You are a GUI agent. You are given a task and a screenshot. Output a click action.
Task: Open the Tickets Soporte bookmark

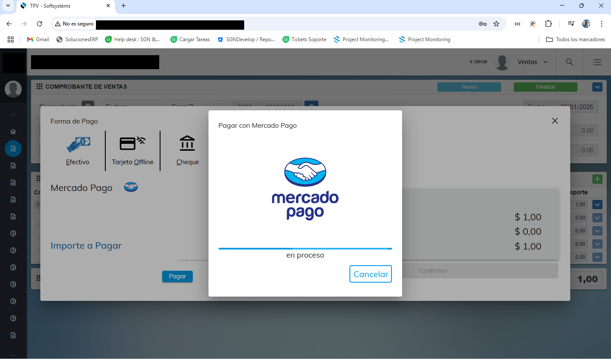304,39
